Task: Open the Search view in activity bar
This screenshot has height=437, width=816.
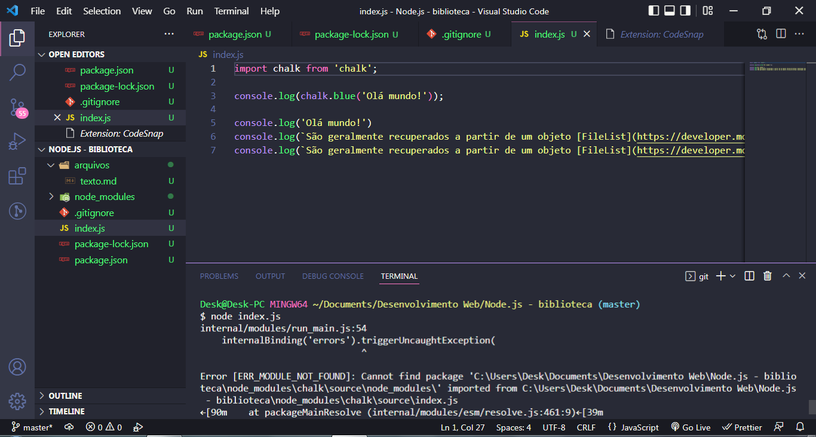Action: [17, 73]
